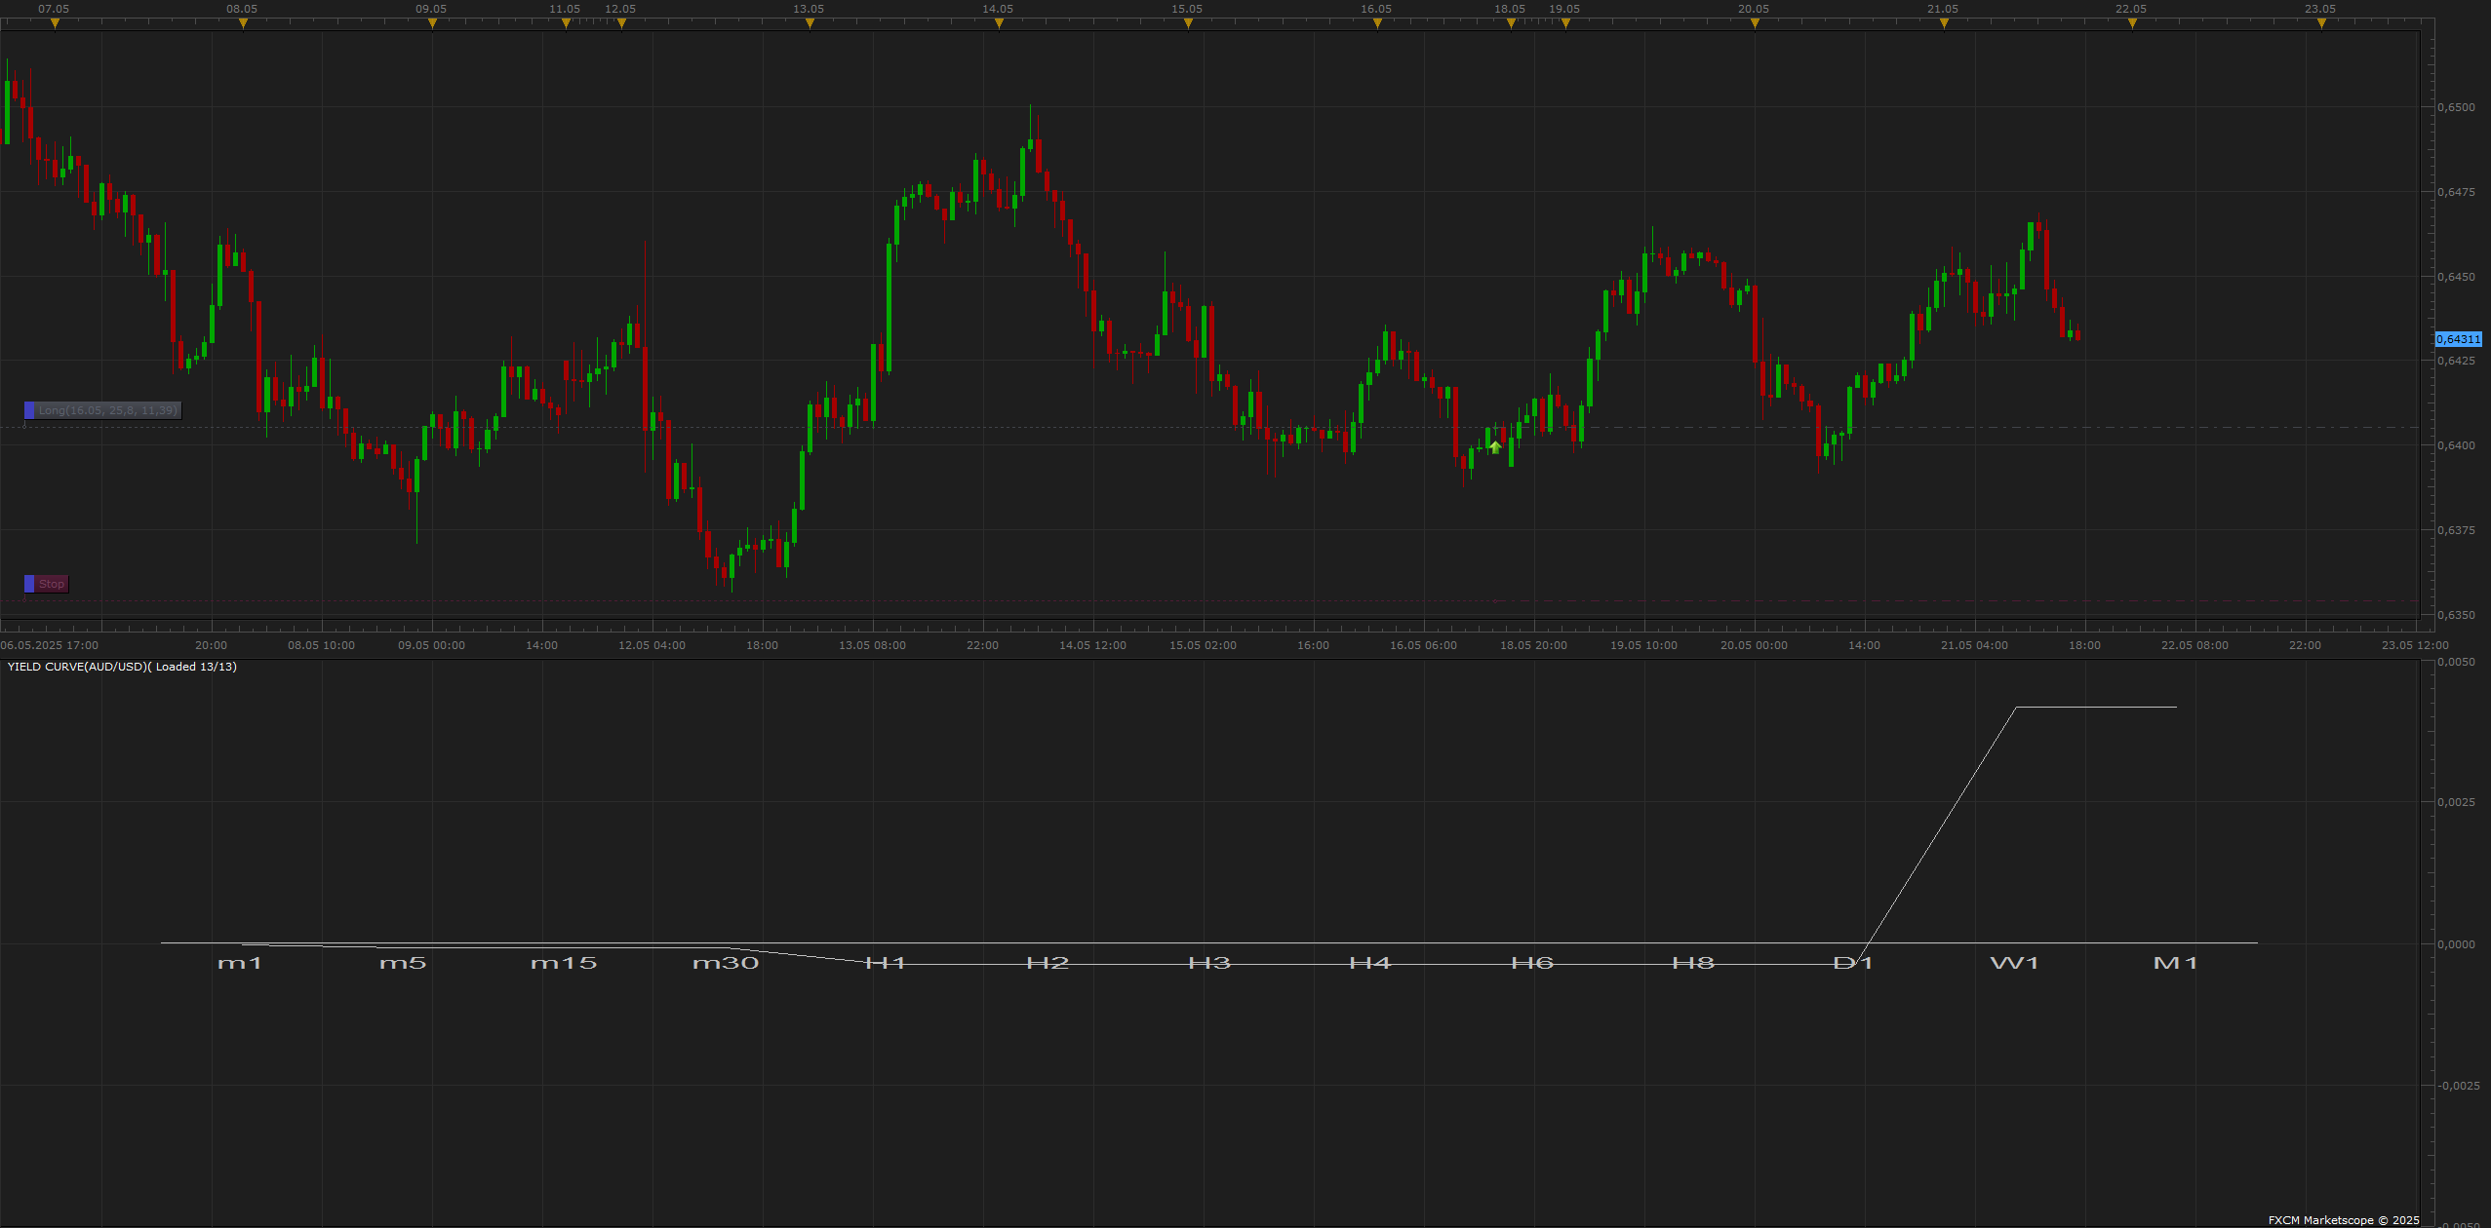Click the current price tag 0,64311
This screenshot has height=1228, width=2491.
click(x=2458, y=339)
